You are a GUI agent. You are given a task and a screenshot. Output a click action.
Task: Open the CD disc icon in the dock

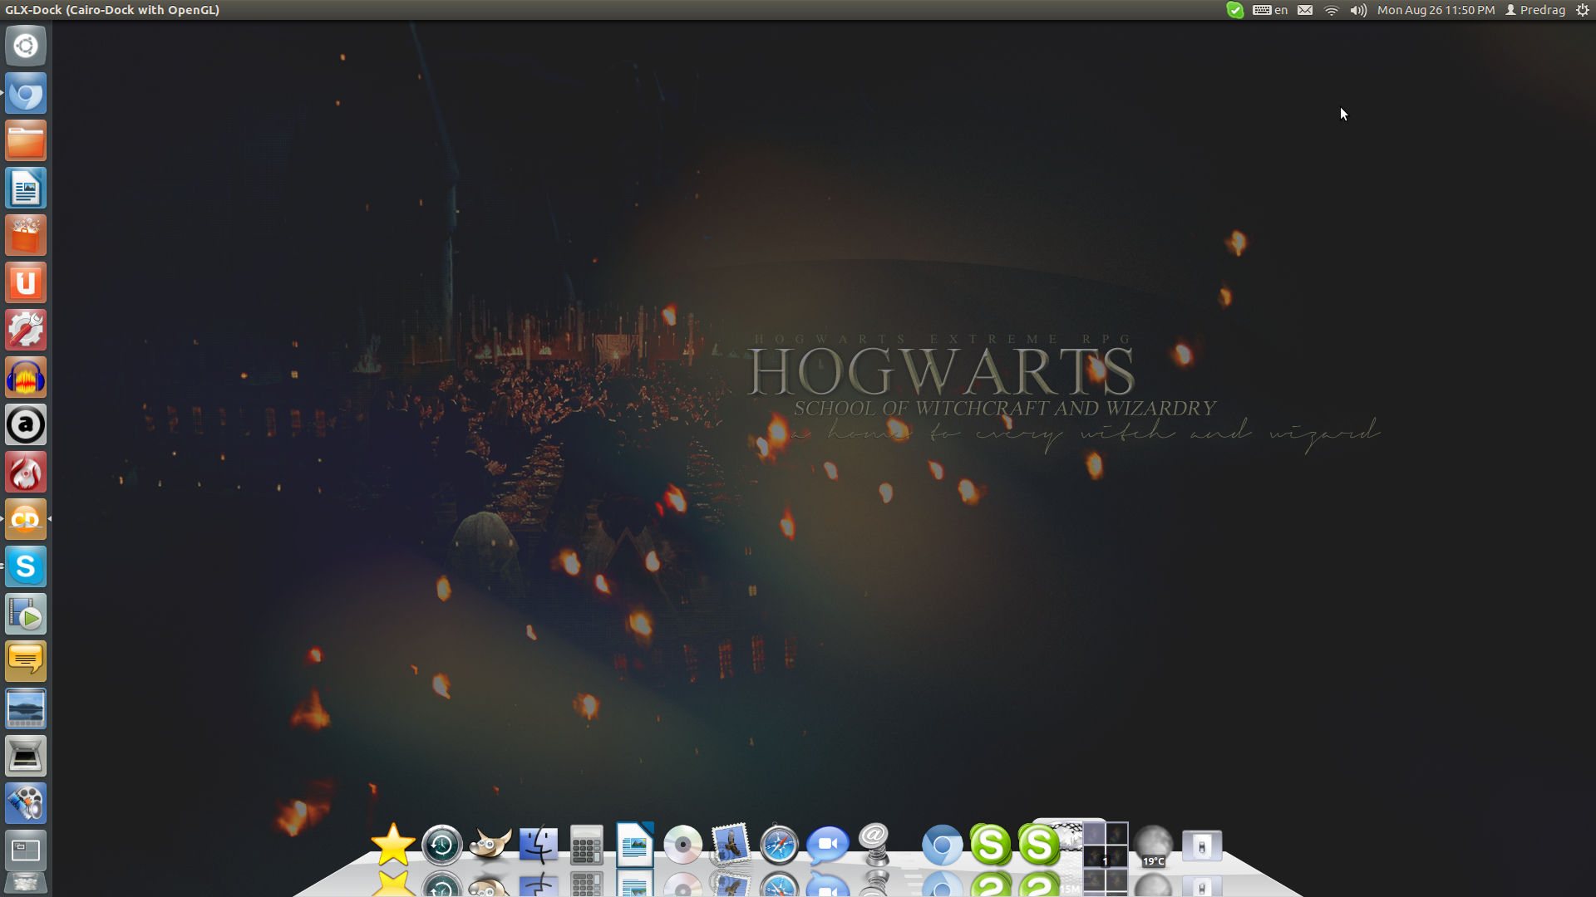(682, 846)
